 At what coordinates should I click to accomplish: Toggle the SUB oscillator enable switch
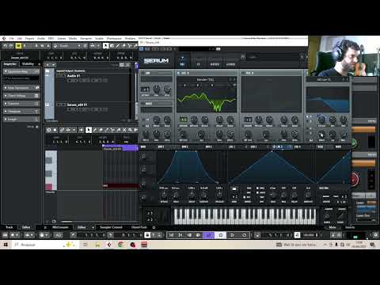point(142,73)
